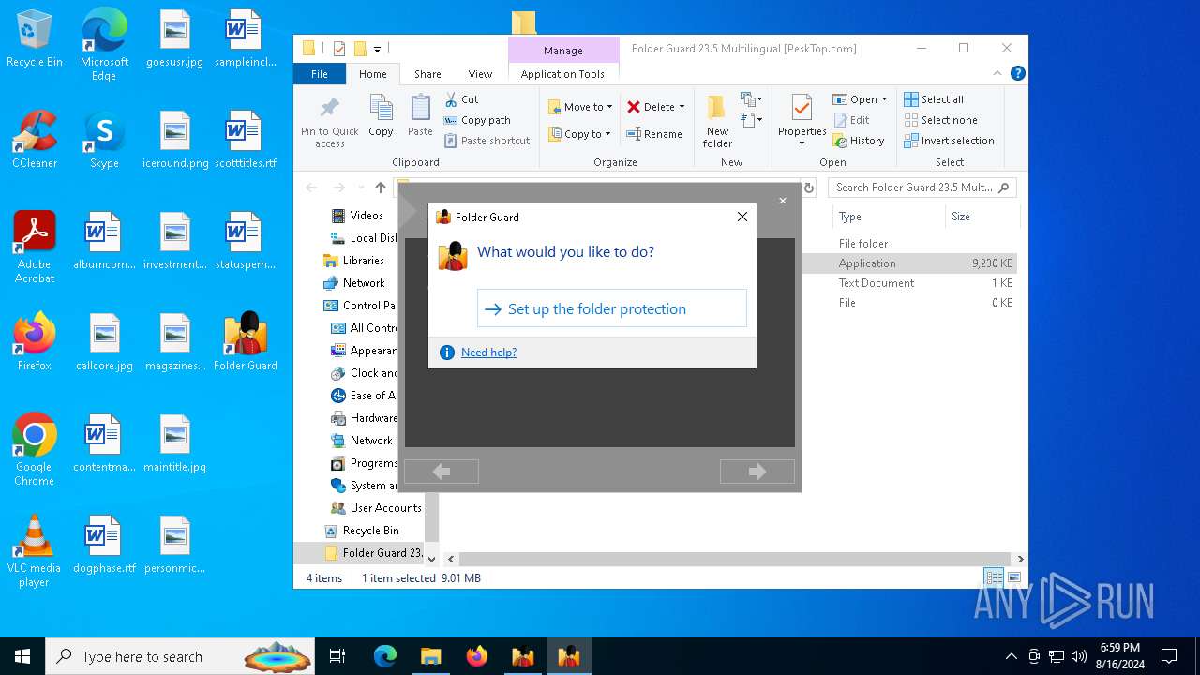Click Copy path in ribbon
The width and height of the screenshot is (1200, 675).
[x=477, y=120]
